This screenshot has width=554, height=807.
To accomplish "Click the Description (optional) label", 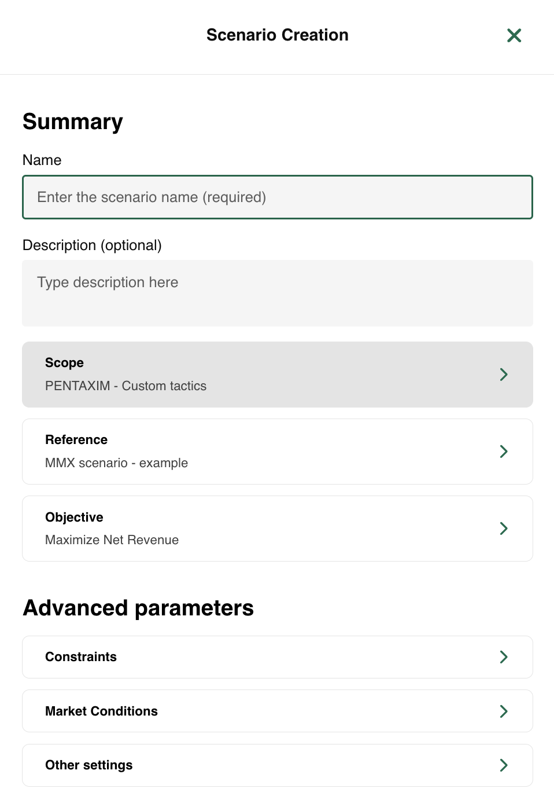I will pos(92,245).
